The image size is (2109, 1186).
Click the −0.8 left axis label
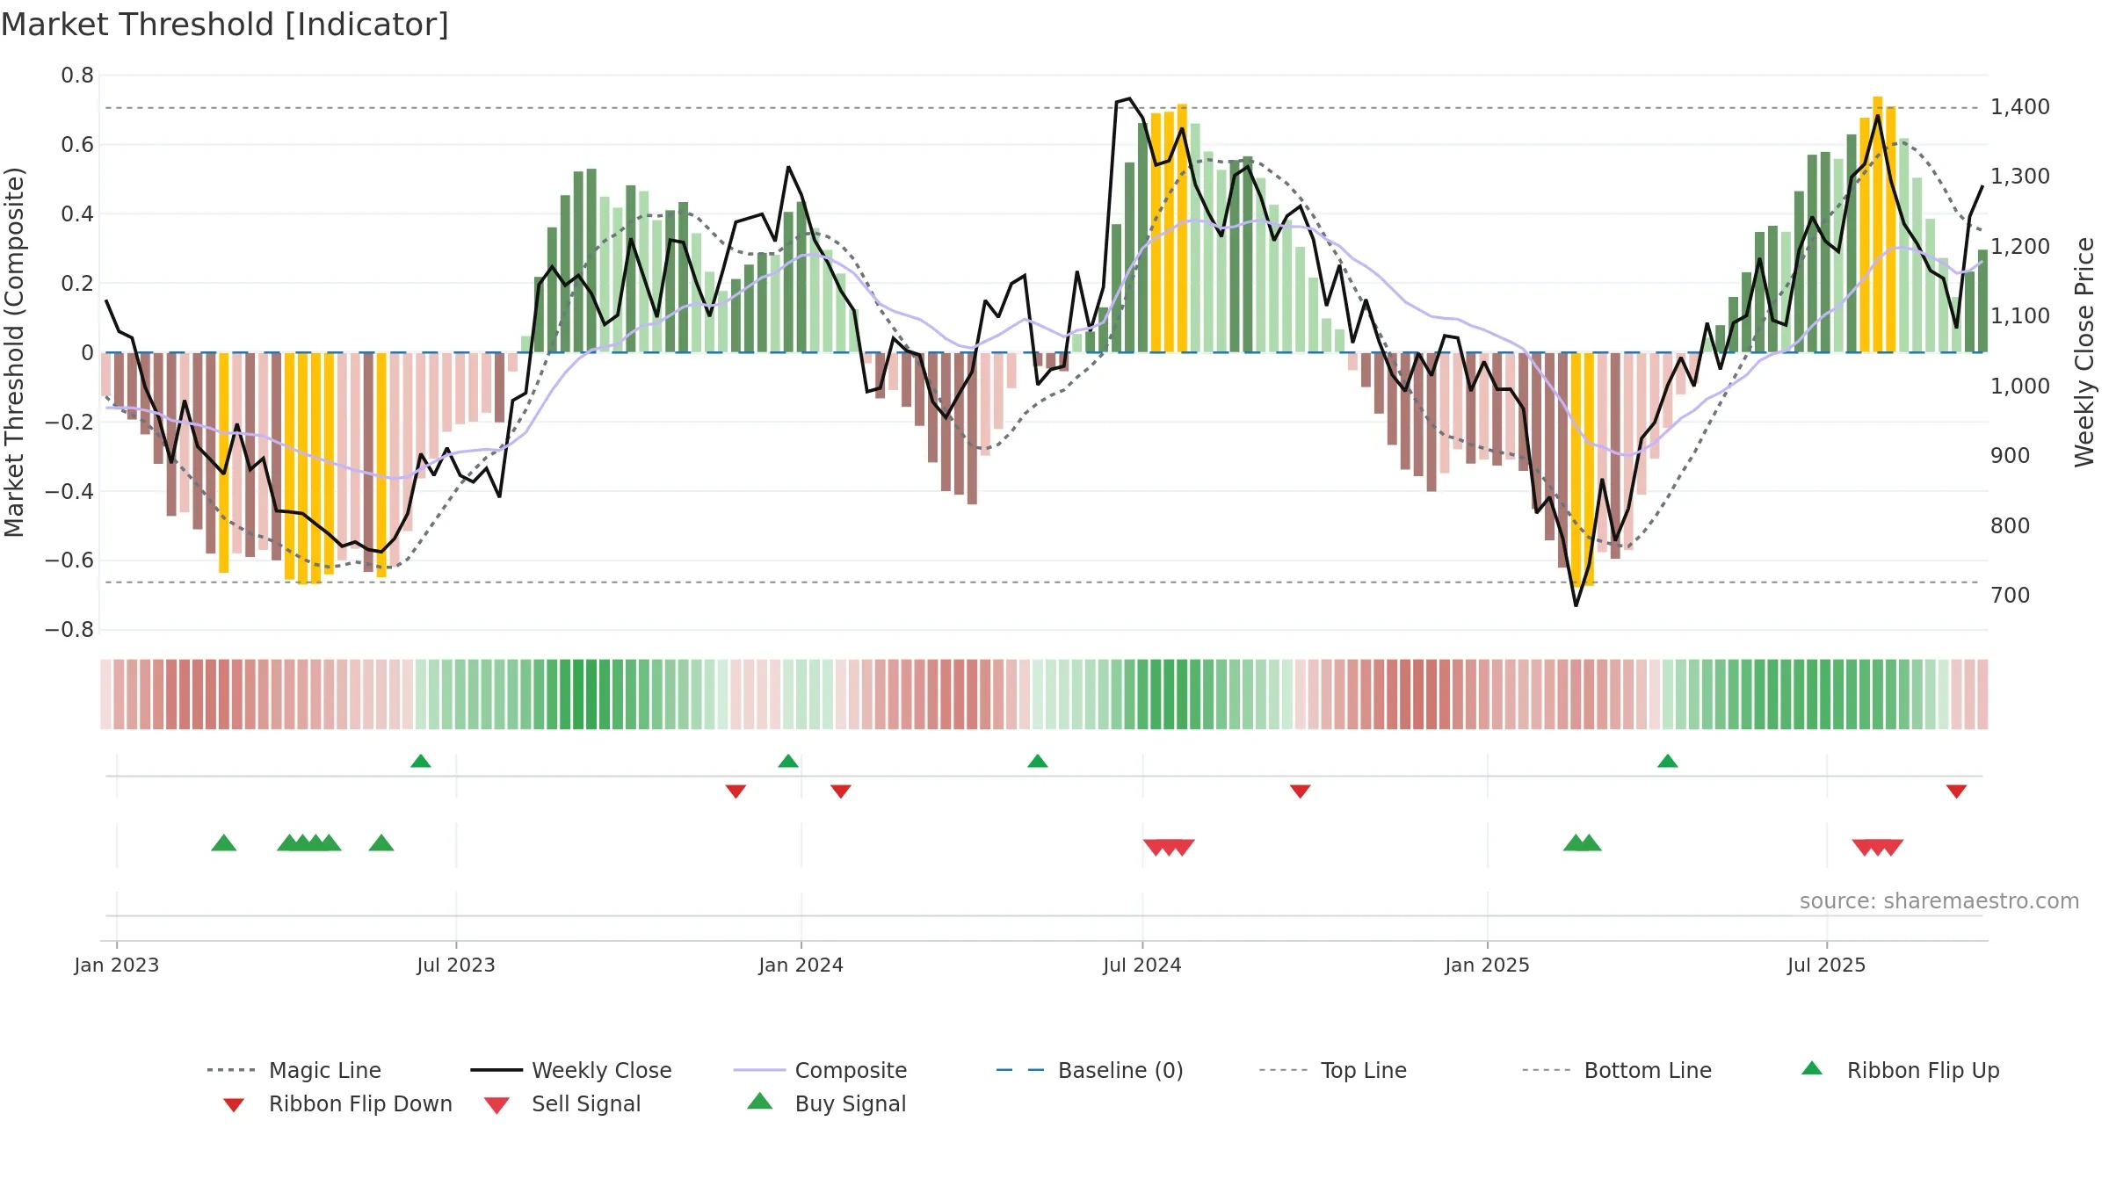[69, 630]
